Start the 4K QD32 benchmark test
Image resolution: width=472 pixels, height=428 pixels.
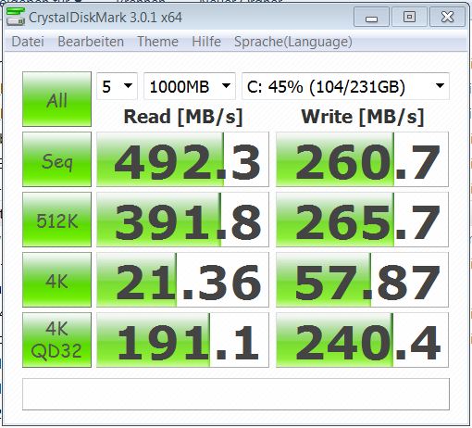(56, 340)
